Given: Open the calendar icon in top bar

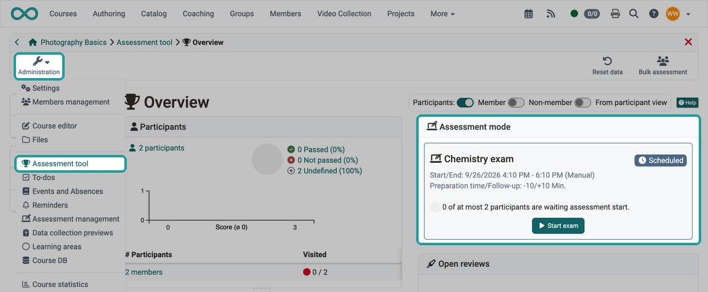Looking at the screenshot, I should (x=528, y=14).
